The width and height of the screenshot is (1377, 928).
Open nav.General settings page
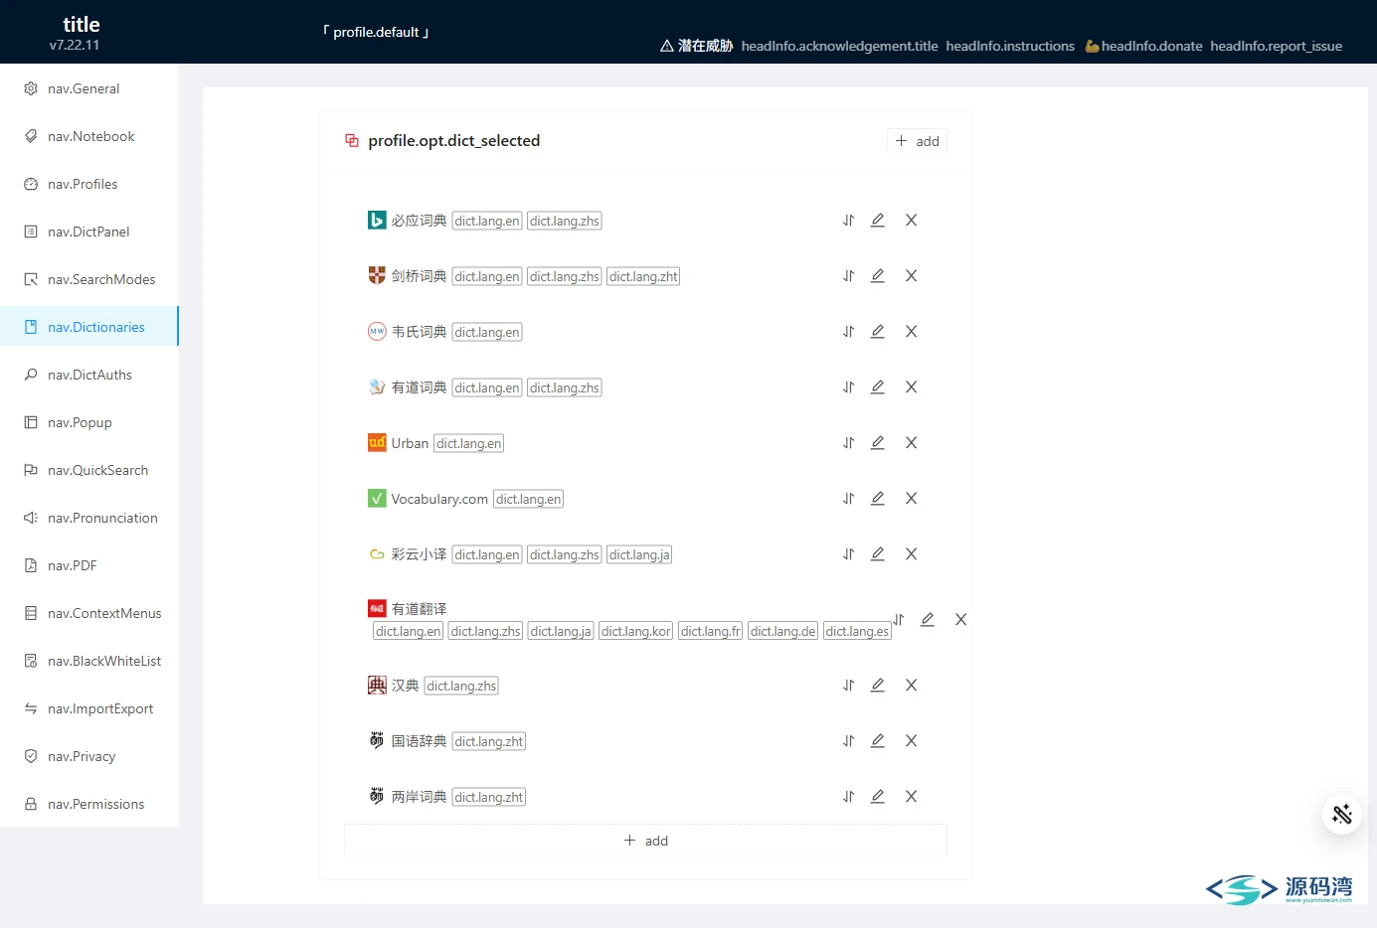[x=88, y=88]
